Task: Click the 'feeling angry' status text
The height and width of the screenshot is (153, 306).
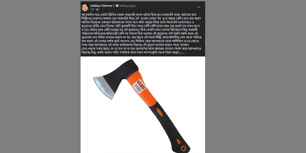Action: (x=128, y=6)
